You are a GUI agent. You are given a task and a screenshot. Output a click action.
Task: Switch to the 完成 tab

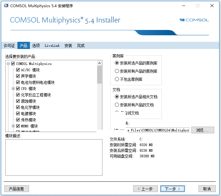81,46
